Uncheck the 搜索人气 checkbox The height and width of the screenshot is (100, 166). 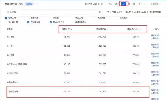[x=6, y=18]
